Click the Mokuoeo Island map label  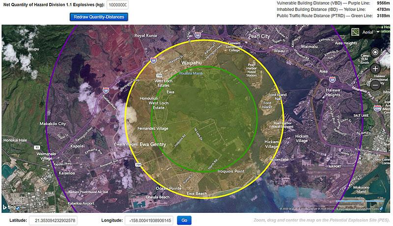[361, 189]
